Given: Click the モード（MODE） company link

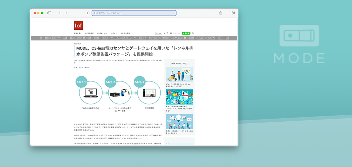Looking at the screenshot, I should pos(84,67).
